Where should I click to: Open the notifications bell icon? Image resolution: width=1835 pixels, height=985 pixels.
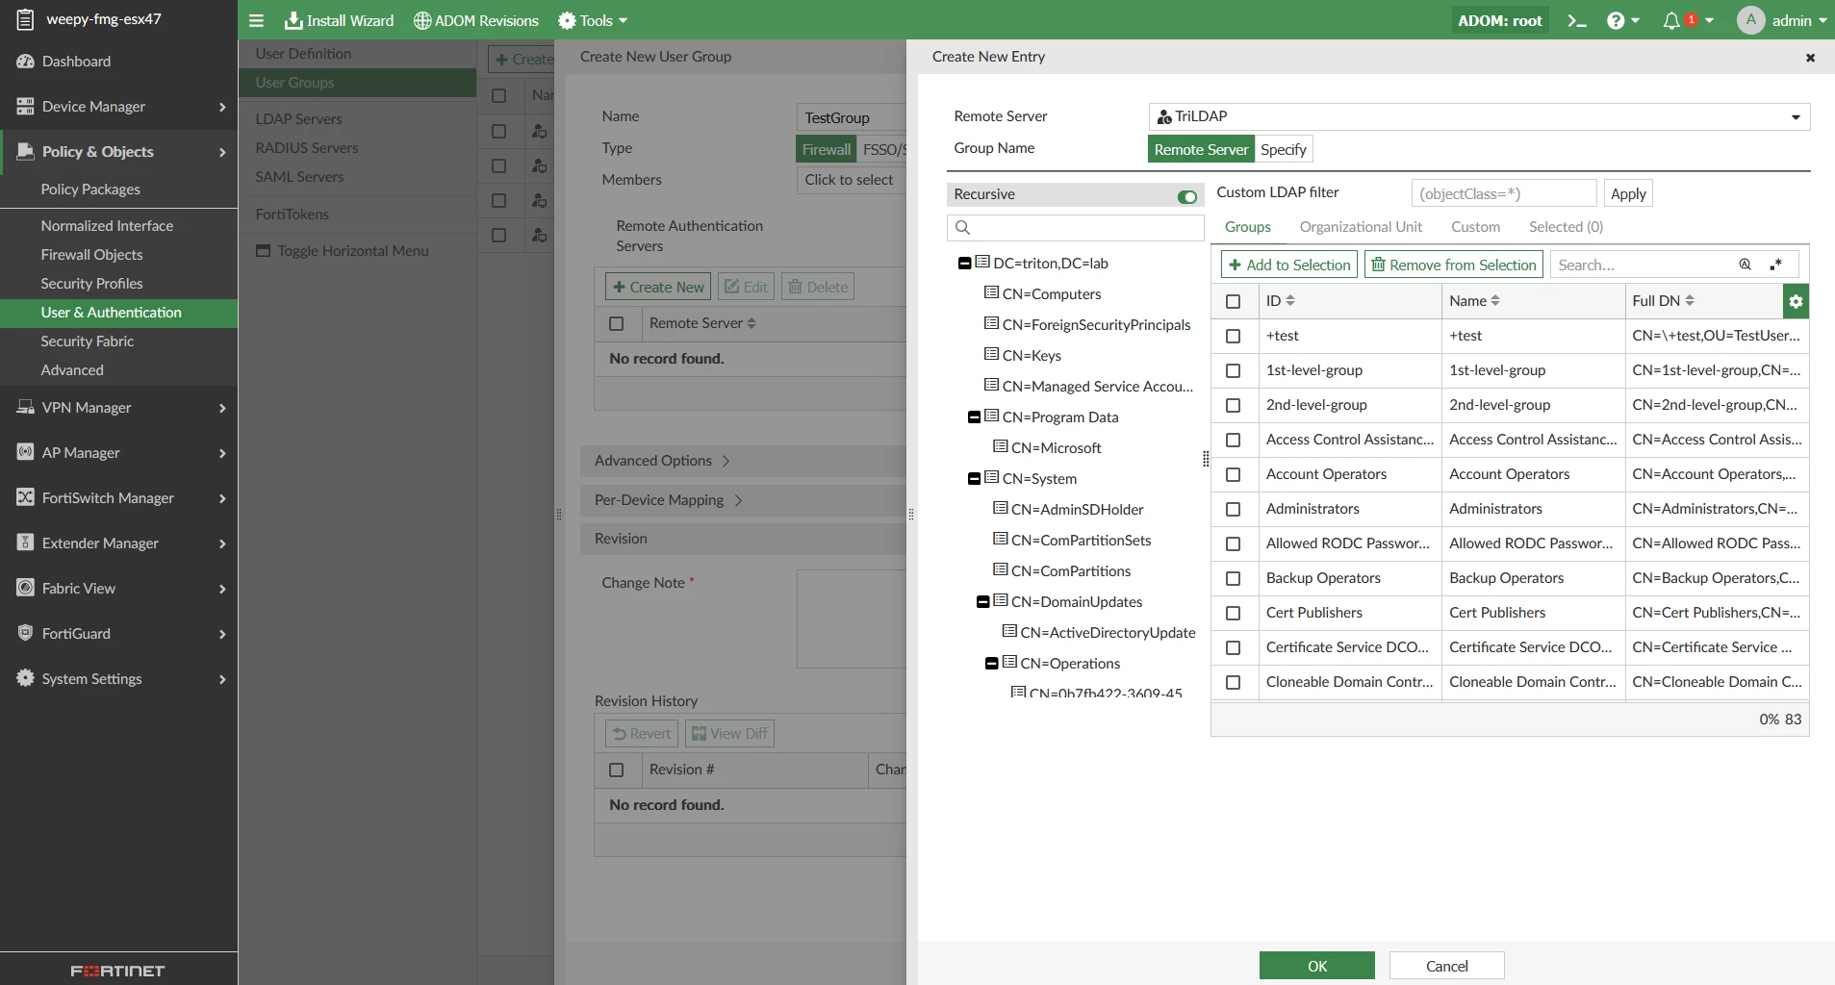tap(1671, 20)
